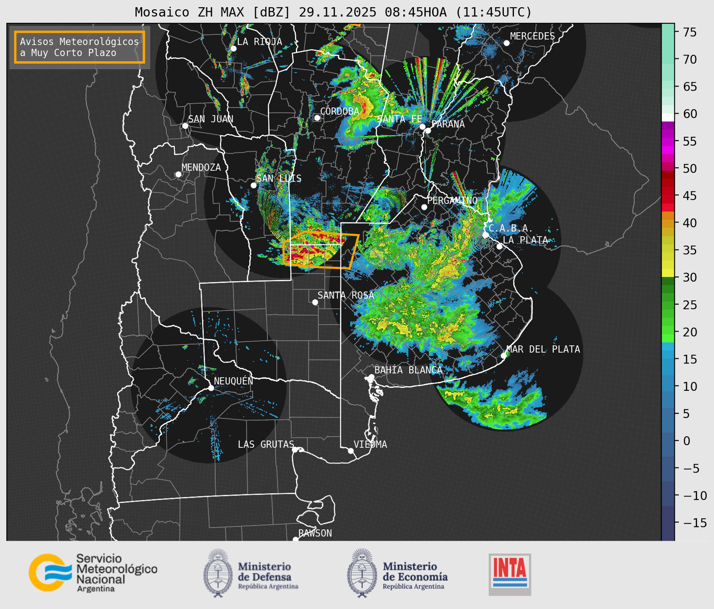Click the Servicio Meteorológico Nacional logo

93,573
